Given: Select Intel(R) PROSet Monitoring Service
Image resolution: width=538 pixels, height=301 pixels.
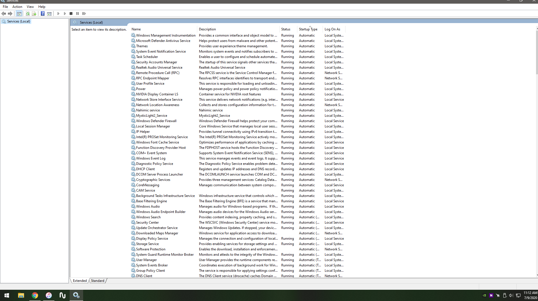Looking at the screenshot, I should tap(162, 137).
